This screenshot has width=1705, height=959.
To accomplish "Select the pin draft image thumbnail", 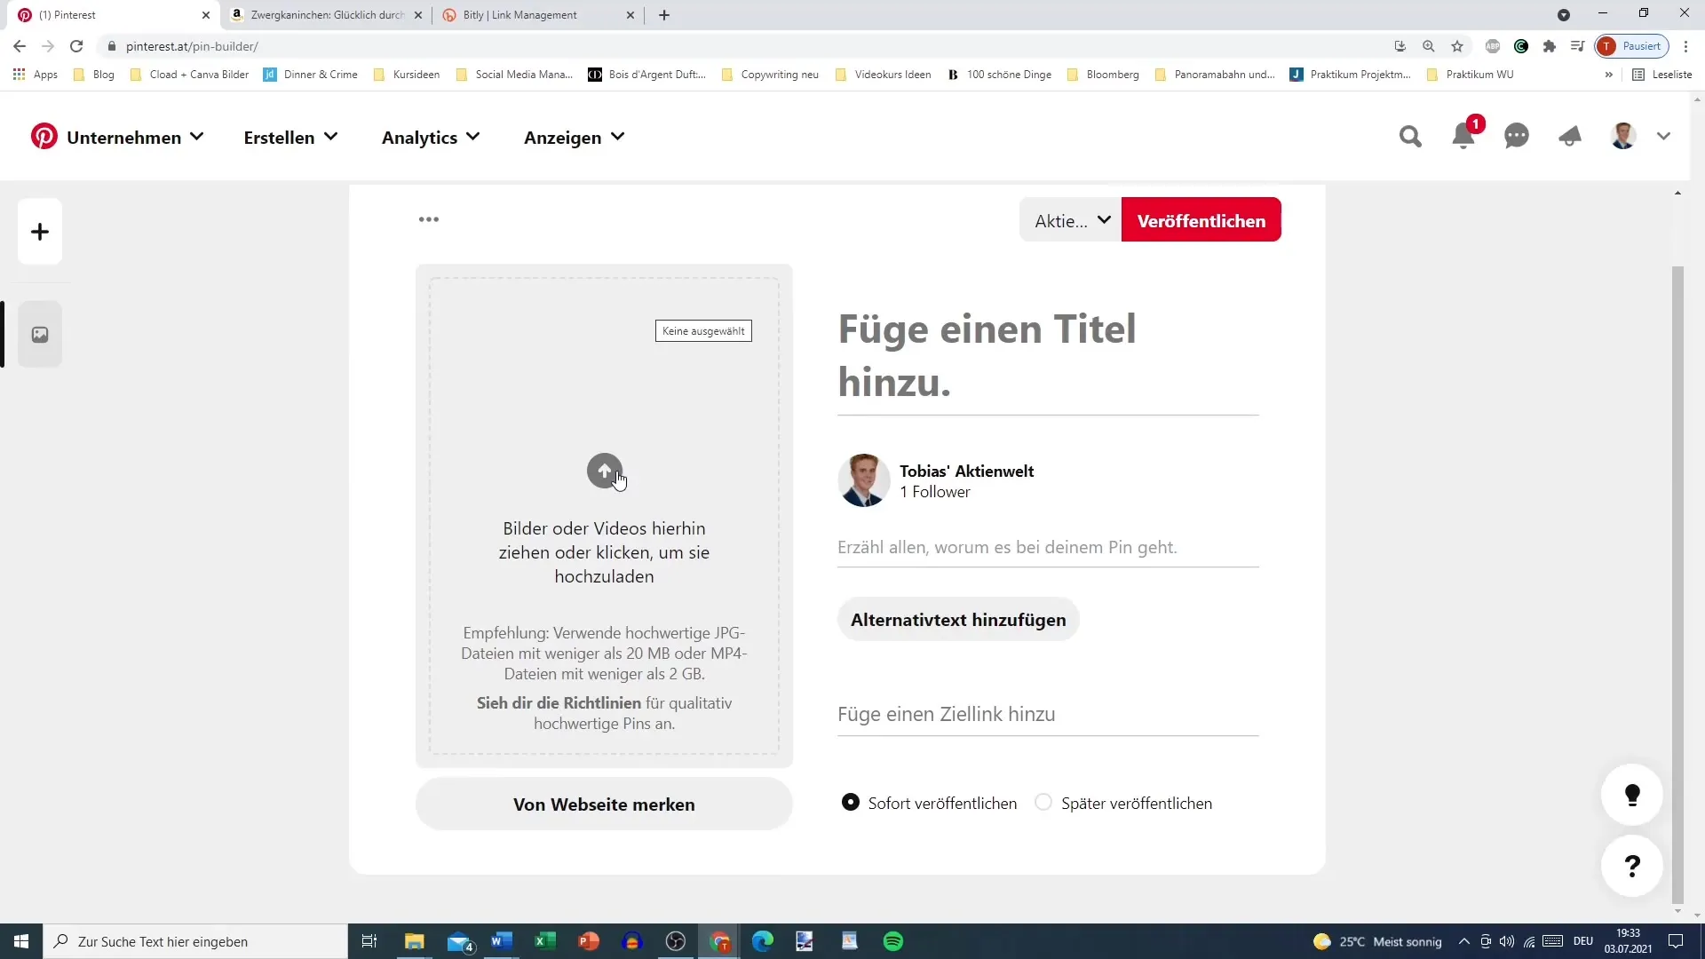I will pos(40,335).
